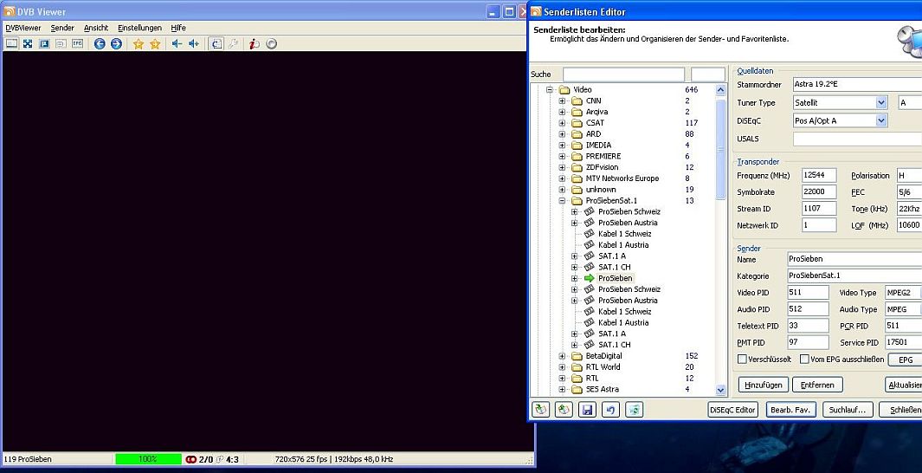922x473 pixels.
Task: Select the green arrow ProSieben channel entry
Action: coord(615,278)
